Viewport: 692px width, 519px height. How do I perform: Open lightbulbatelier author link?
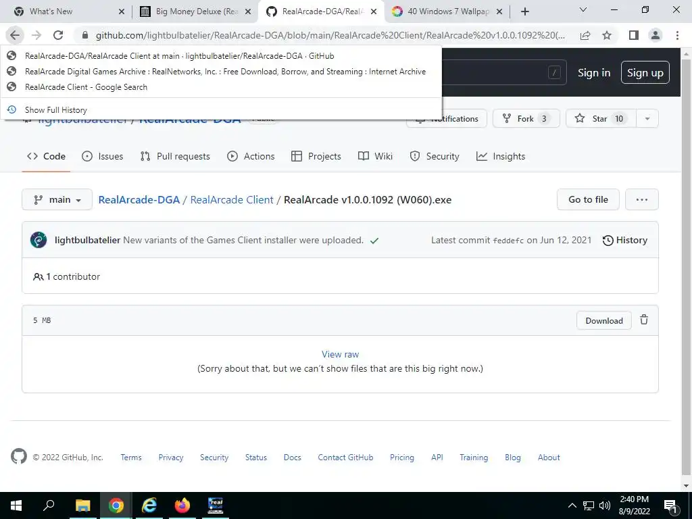point(87,240)
